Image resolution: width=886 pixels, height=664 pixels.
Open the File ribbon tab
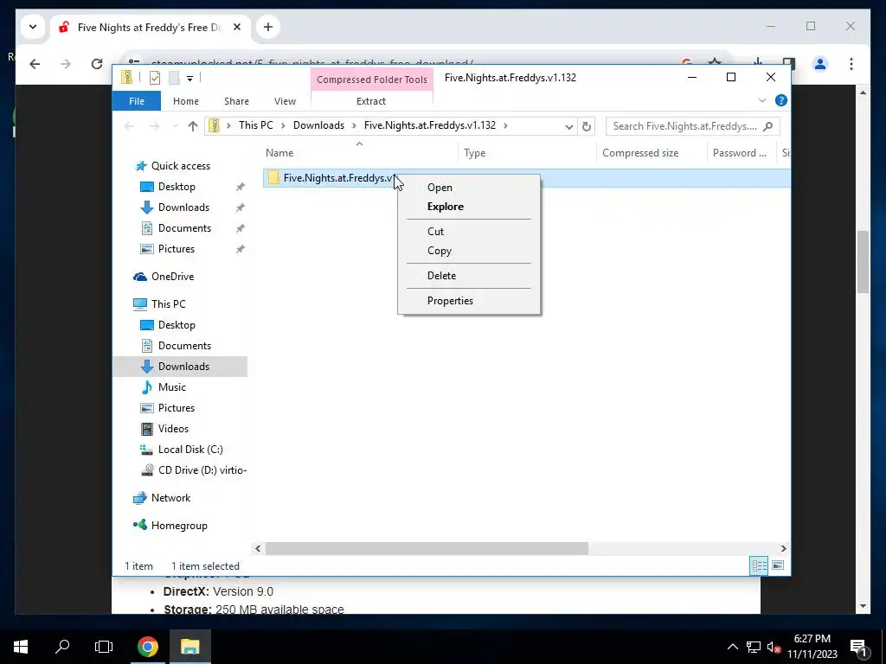pos(137,101)
